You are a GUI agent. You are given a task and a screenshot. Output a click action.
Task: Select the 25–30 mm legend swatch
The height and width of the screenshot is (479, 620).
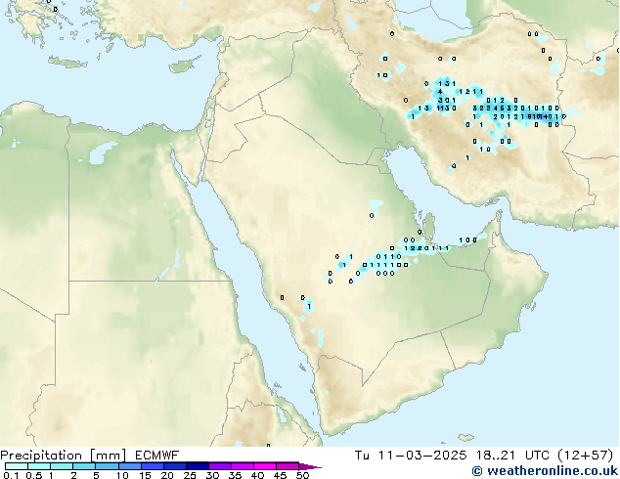point(198,466)
